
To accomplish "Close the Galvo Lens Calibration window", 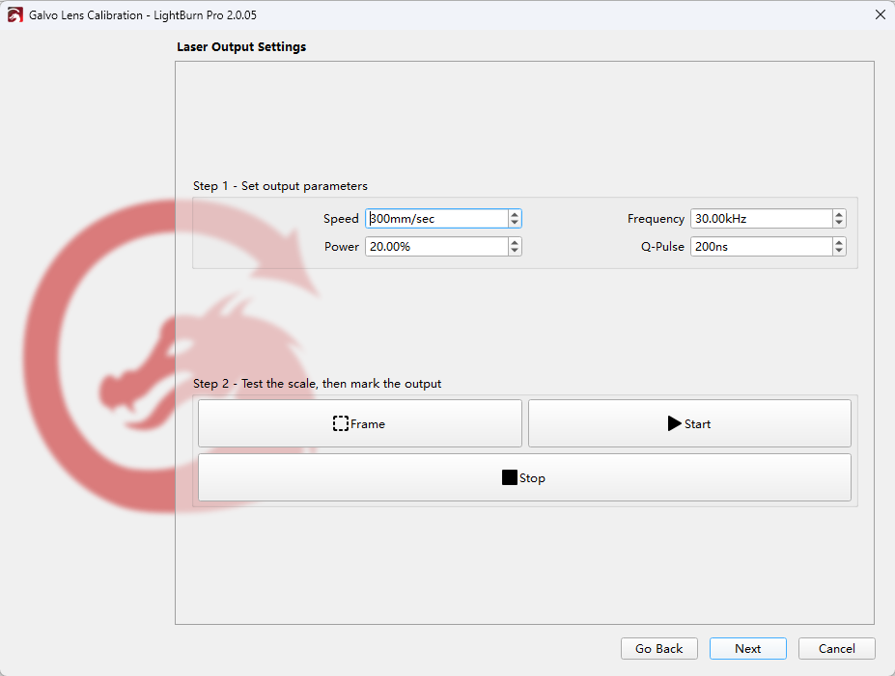I will click(x=880, y=14).
